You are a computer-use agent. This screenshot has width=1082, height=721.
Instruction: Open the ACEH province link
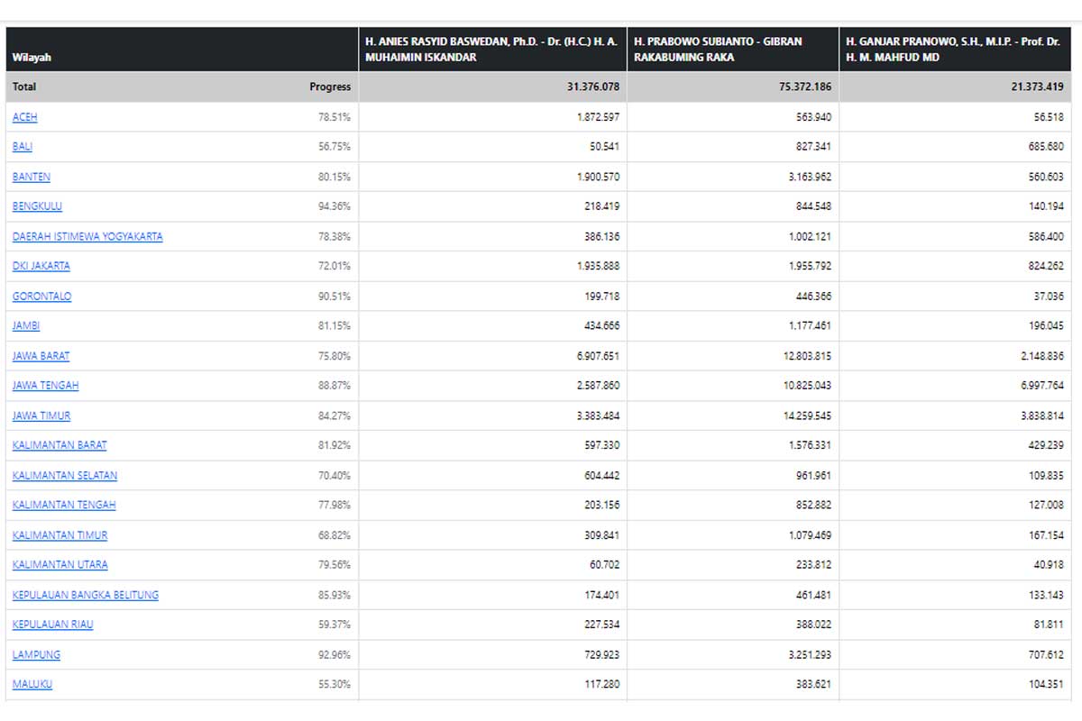tap(25, 117)
